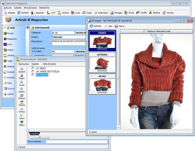This screenshot has width=195, height=151.
Task: Add a Variante via sidebar icon
Action: (x=22, y=102)
